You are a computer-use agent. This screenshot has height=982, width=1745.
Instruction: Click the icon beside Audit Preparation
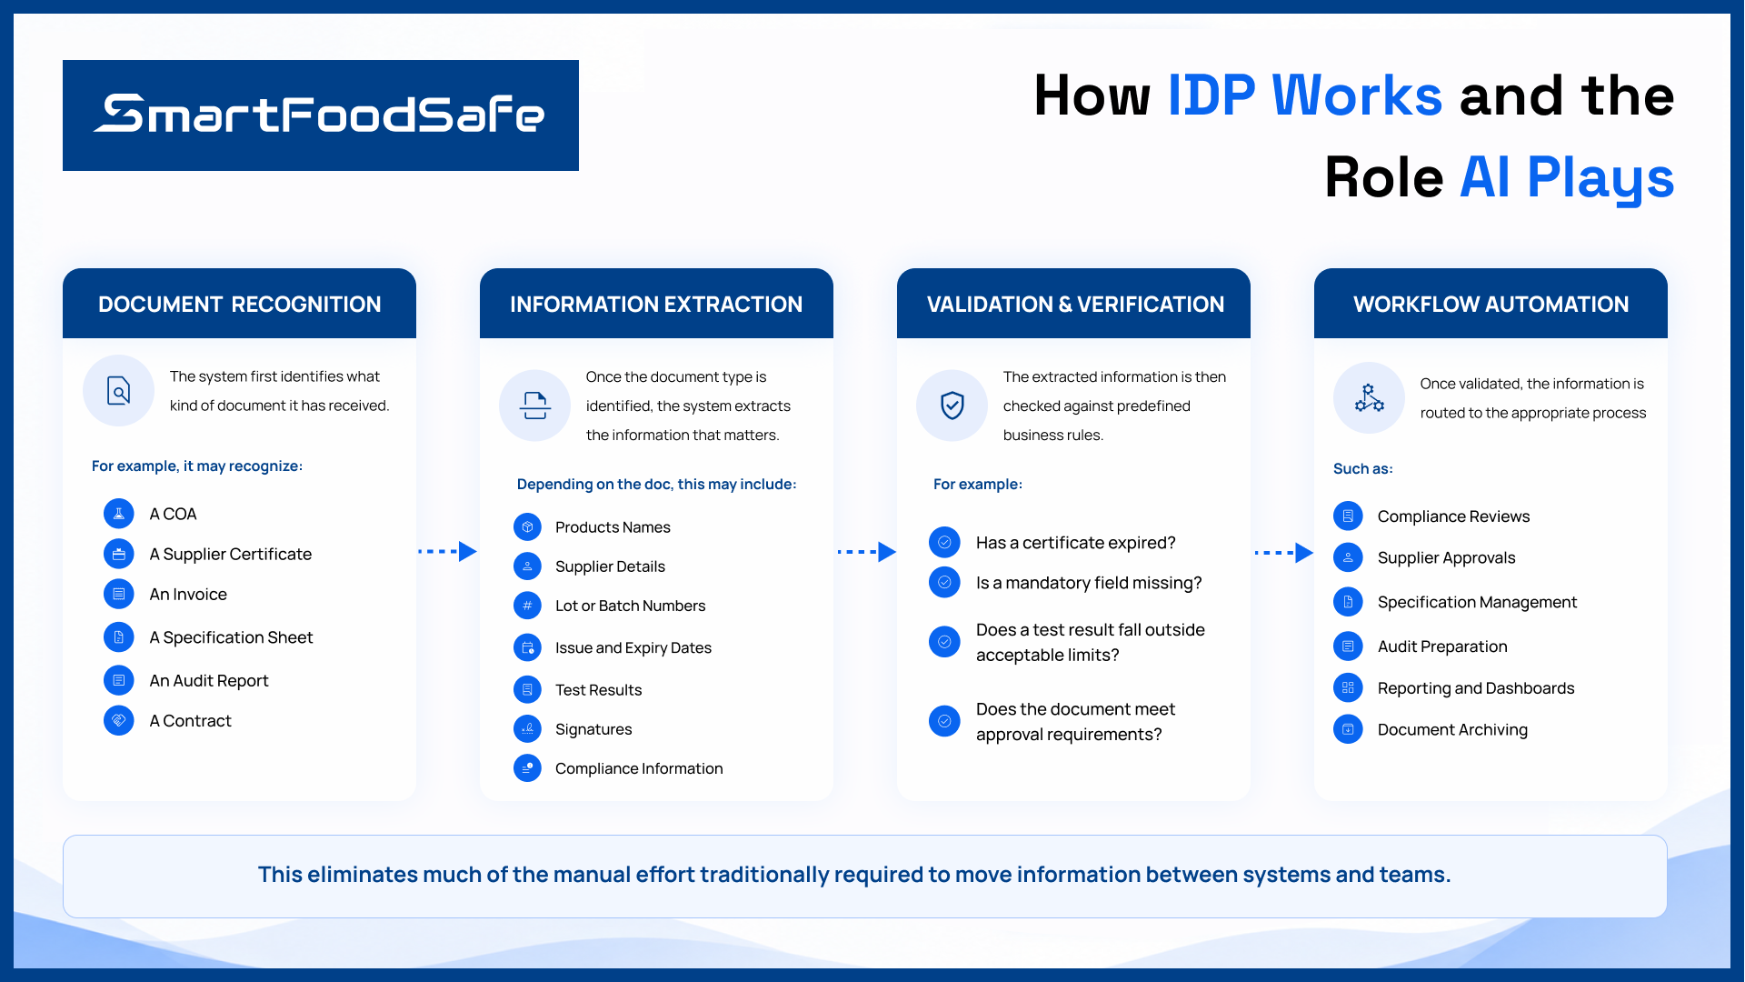tap(1348, 646)
